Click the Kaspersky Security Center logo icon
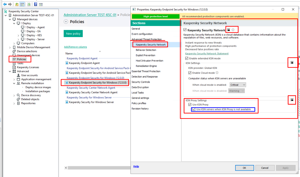This screenshot has height=177, width=300. coord(6,11)
